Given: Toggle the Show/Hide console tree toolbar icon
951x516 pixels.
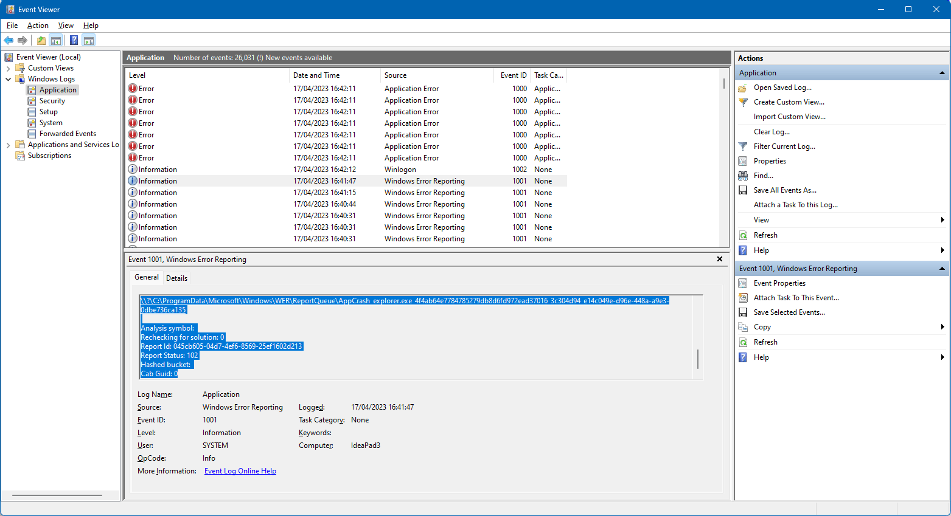Looking at the screenshot, I should (56, 40).
